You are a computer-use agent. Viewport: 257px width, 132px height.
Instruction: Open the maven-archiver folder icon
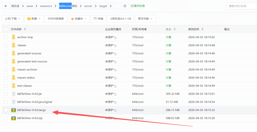coord(14,70)
